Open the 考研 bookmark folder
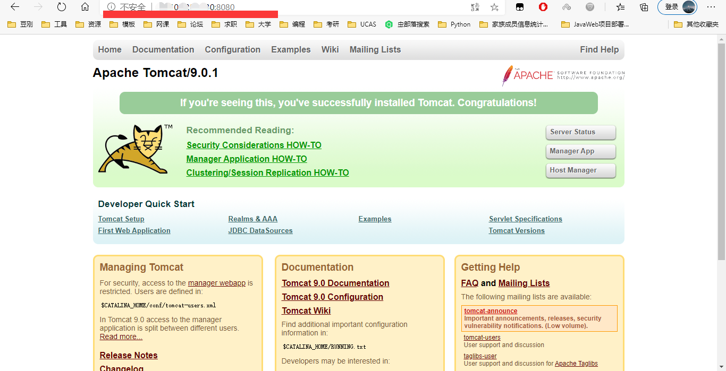The image size is (726, 371). tap(326, 24)
